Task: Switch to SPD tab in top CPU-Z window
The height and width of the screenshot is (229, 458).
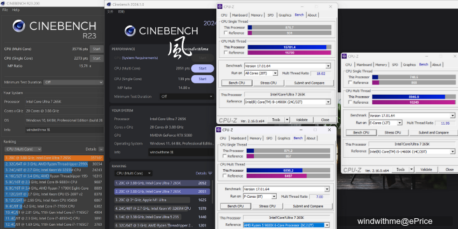Action: click(270, 15)
